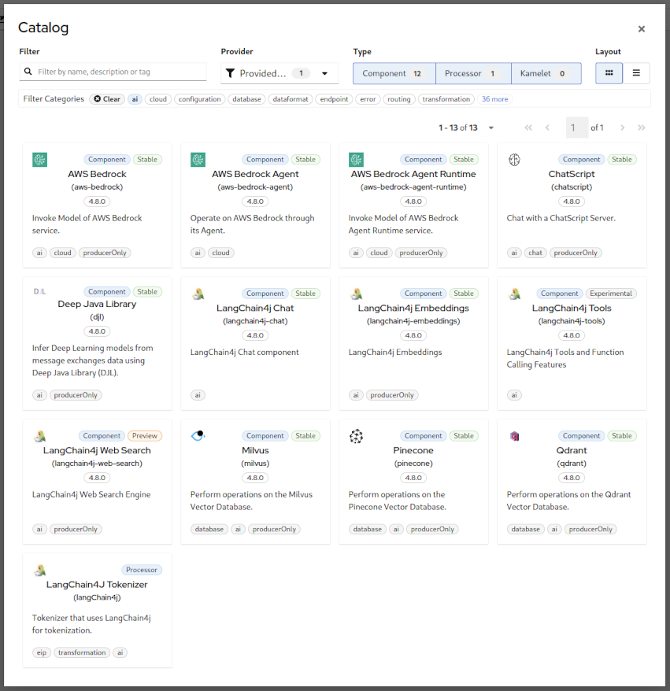Click the Qdrant hexagon icon

(x=514, y=436)
